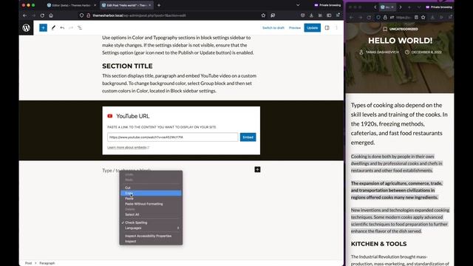
Task: Choose Inspect at bottom of context menu
Action: pos(151,242)
